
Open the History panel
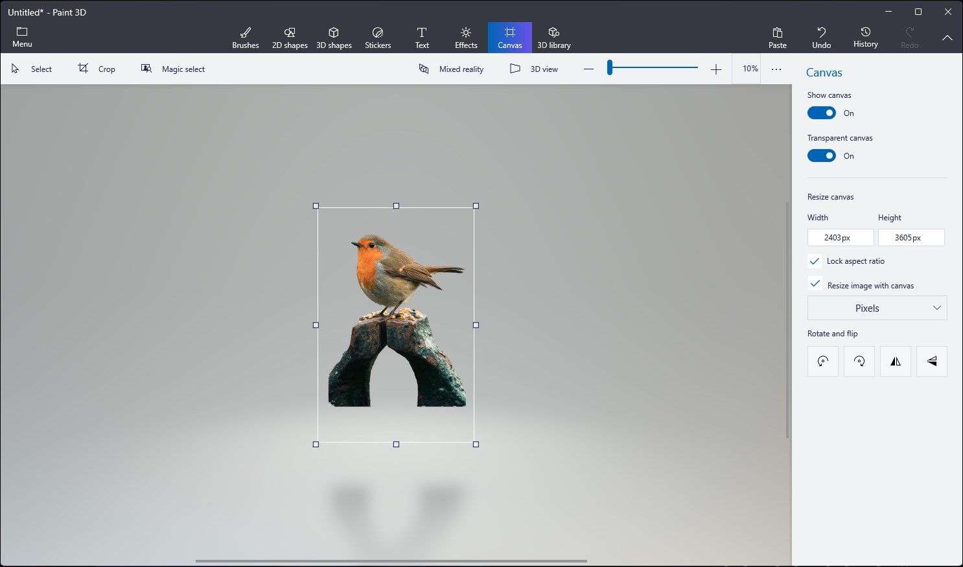click(x=865, y=37)
